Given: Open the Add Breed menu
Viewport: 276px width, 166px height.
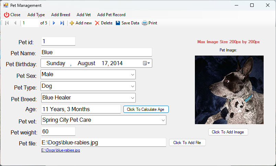Looking at the screenshot, I should click(x=60, y=15).
